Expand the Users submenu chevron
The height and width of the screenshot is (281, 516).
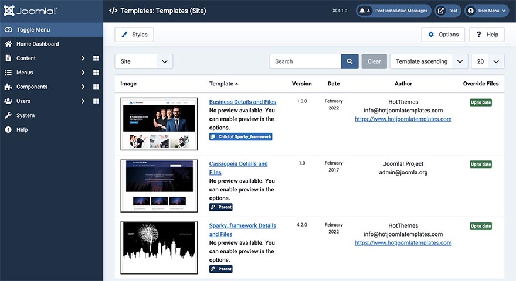(x=83, y=101)
